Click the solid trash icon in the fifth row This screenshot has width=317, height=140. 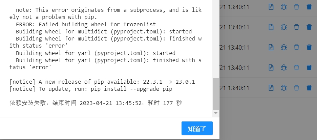coord(309,88)
